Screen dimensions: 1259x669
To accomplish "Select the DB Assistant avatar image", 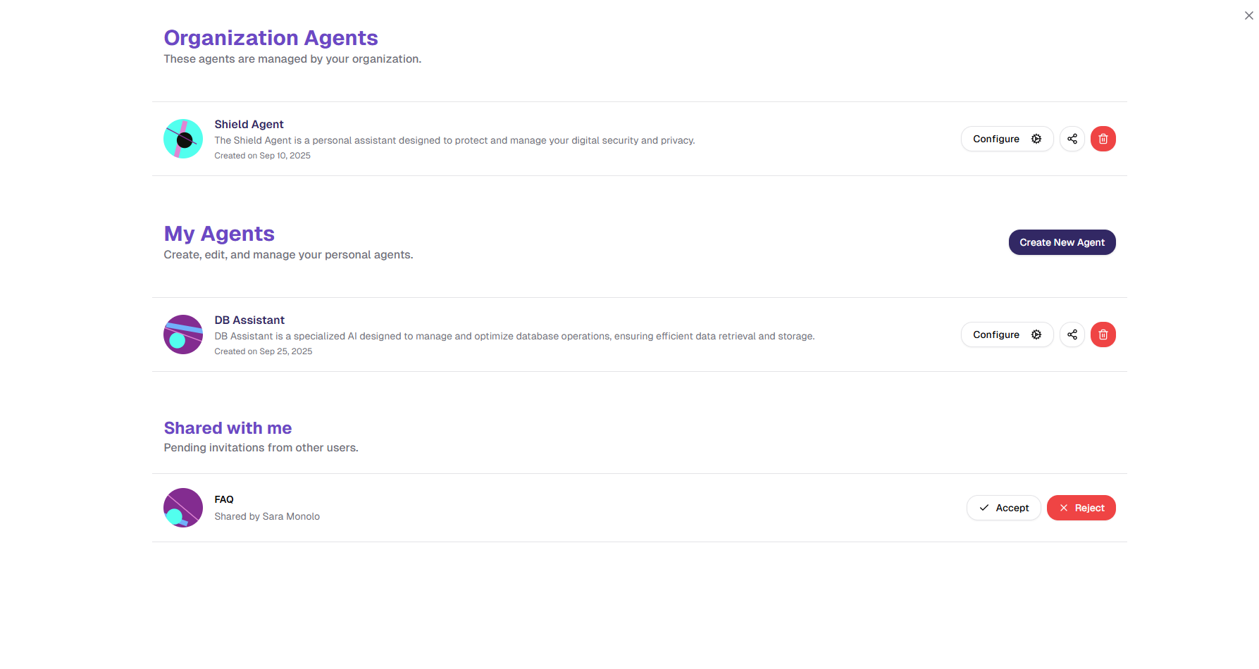I will click(182, 334).
